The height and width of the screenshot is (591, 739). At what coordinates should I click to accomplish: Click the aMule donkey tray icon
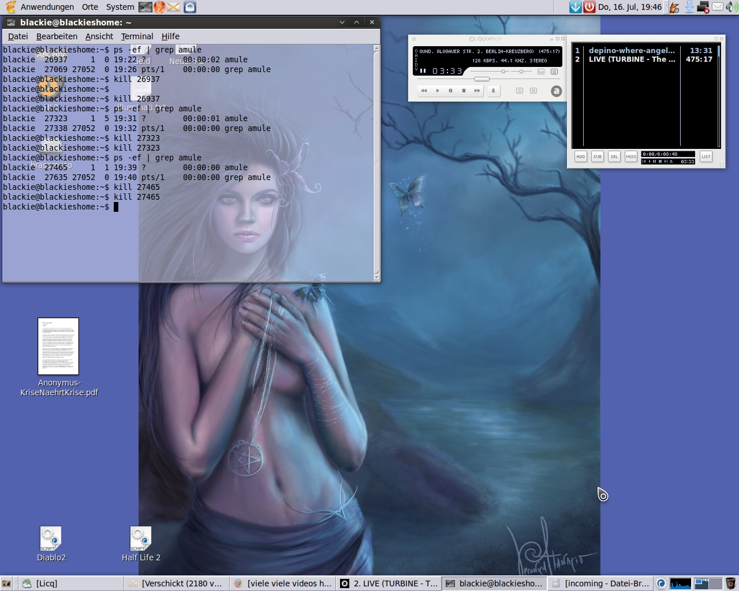click(x=674, y=7)
